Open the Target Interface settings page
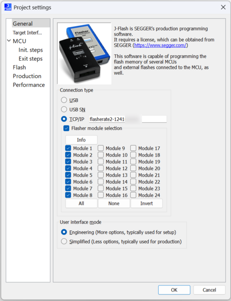Screen dimensions: 231x301 coord(27,33)
